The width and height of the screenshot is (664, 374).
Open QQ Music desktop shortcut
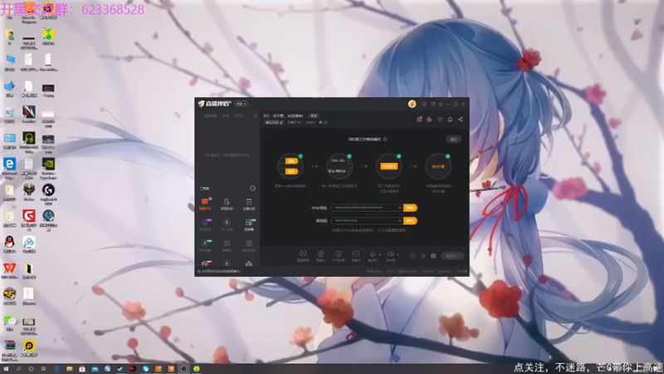pos(48,37)
